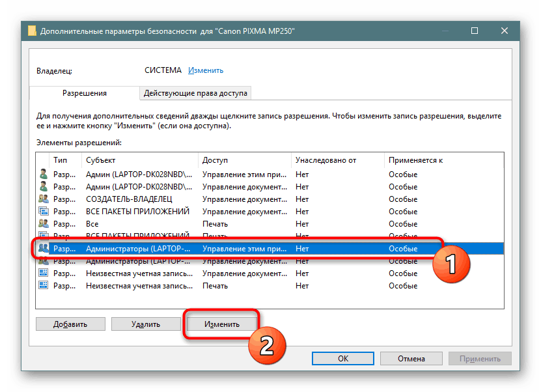Image resolution: width=541 pixels, height=392 pixels.
Task: Click the 'Отмена' button
Action: (x=411, y=359)
